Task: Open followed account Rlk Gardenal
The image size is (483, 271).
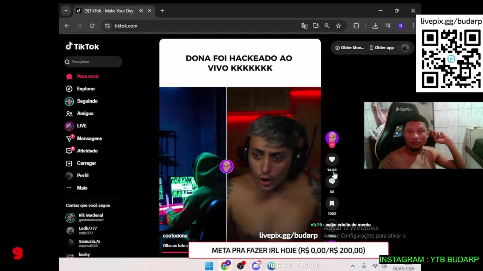Action: click(91, 217)
